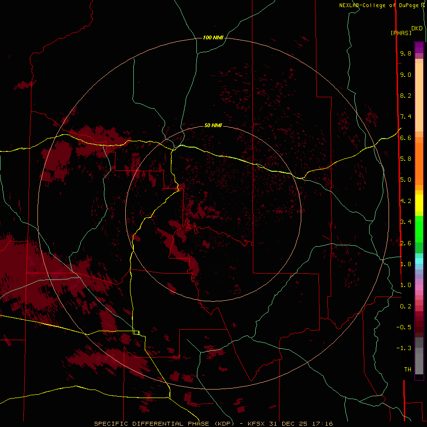The width and height of the screenshot is (427, 427).
Task: Click the 5.0 scale value
Action: pyautogui.click(x=406, y=180)
